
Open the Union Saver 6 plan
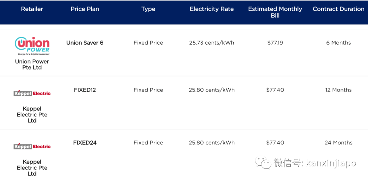coord(85,43)
